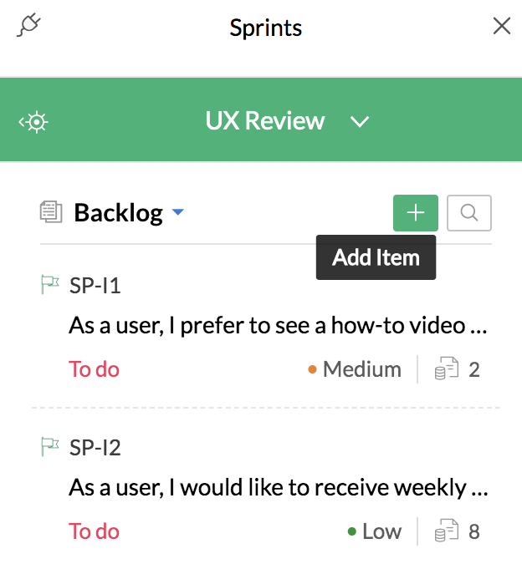Expand the UX Review project dropdown

[x=360, y=122]
